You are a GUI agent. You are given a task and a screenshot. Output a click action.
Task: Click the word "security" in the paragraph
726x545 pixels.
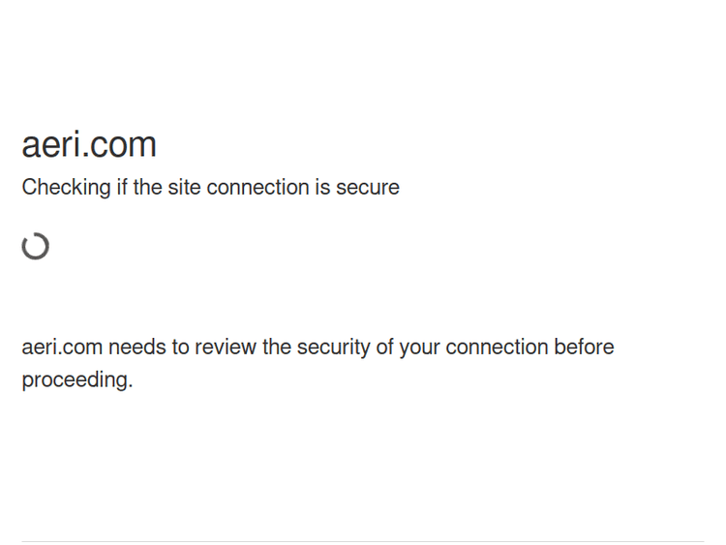click(x=334, y=348)
